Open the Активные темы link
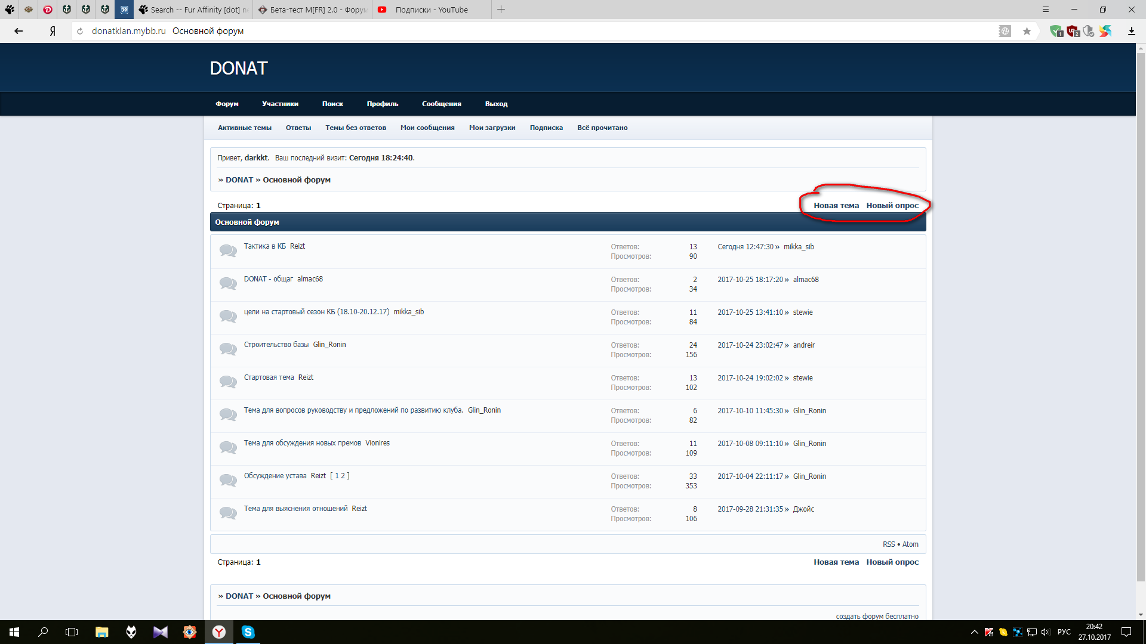1146x644 pixels. click(245, 128)
